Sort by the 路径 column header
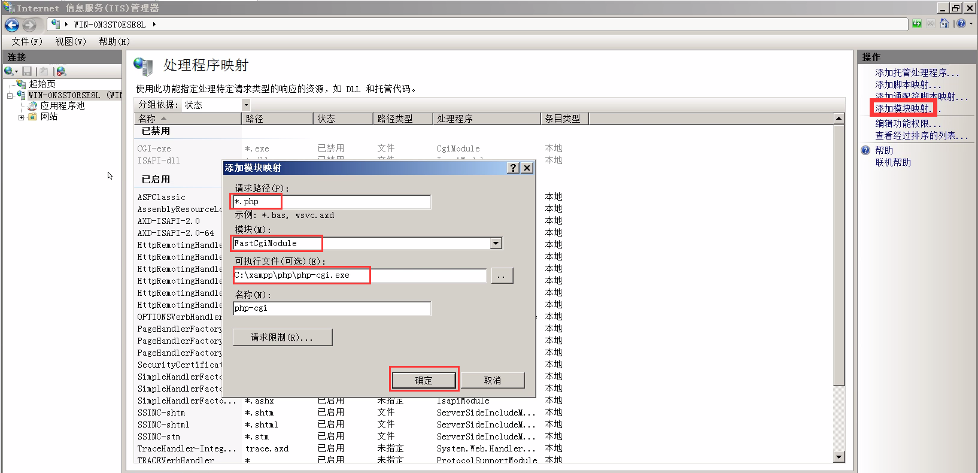 (x=277, y=119)
